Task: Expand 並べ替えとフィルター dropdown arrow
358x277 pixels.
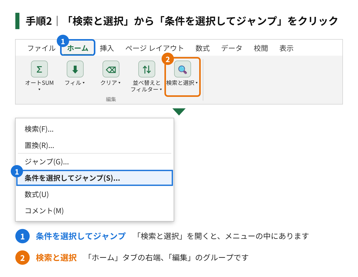Action: (161, 89)
